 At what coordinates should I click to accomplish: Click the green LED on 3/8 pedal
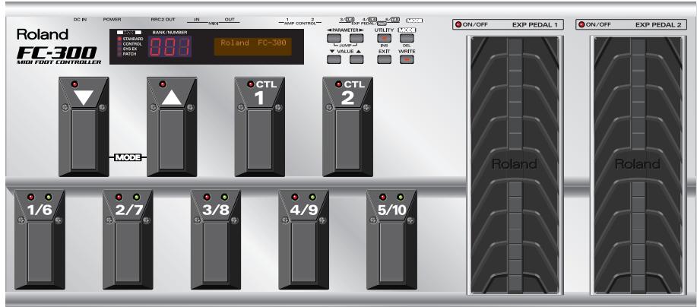[x=224, y=197]
